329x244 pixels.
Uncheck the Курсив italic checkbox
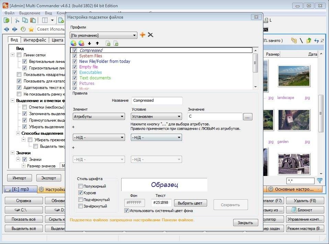(80, 192)
